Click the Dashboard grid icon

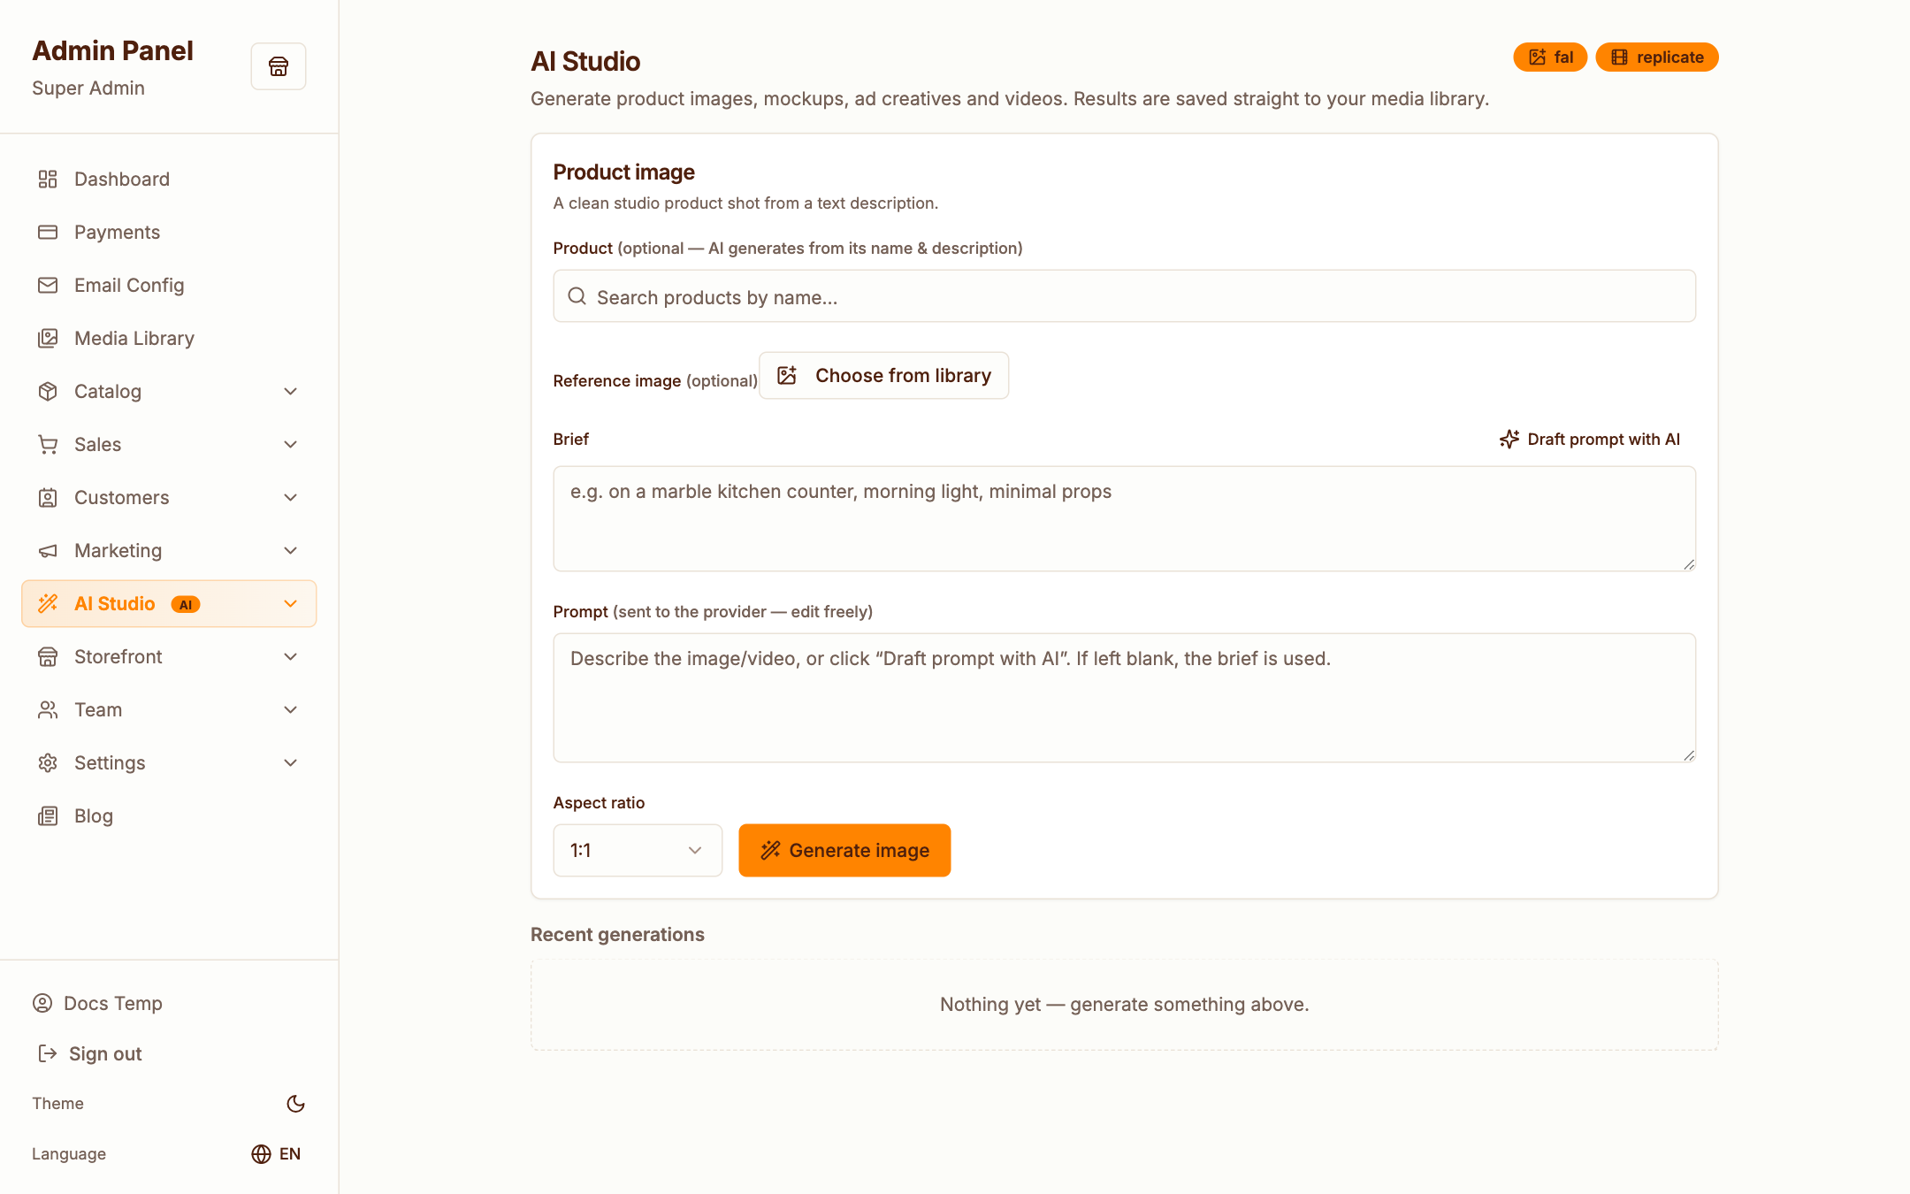[48, 180]
